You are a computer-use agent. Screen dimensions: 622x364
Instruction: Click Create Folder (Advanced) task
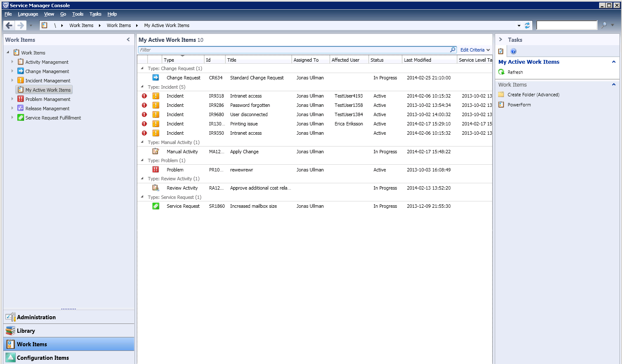click(x=533, y=95)
